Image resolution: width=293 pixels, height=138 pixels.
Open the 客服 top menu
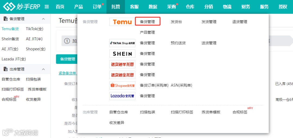134,7
